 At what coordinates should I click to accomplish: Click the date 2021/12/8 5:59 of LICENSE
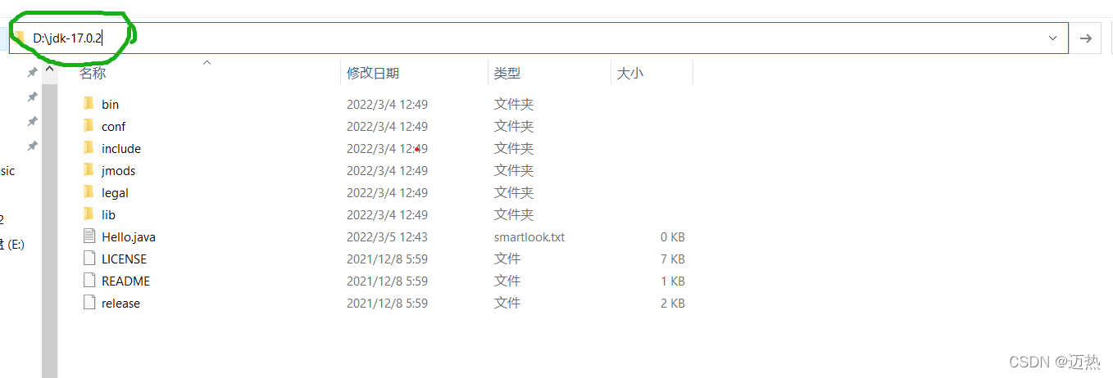(387, 259)
